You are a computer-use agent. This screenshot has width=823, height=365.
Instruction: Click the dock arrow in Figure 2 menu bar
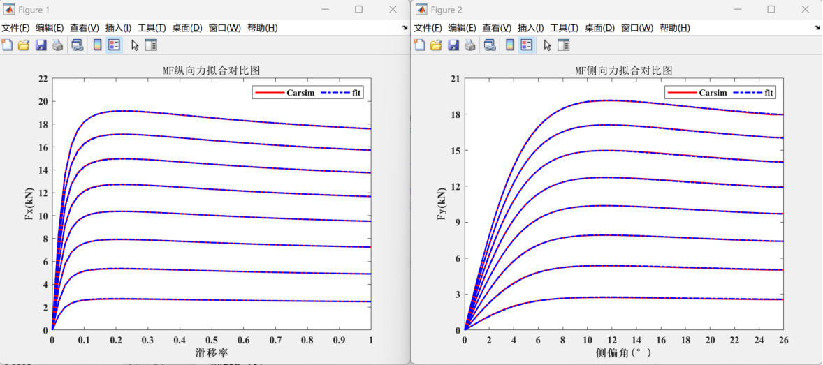pos(817,28)
